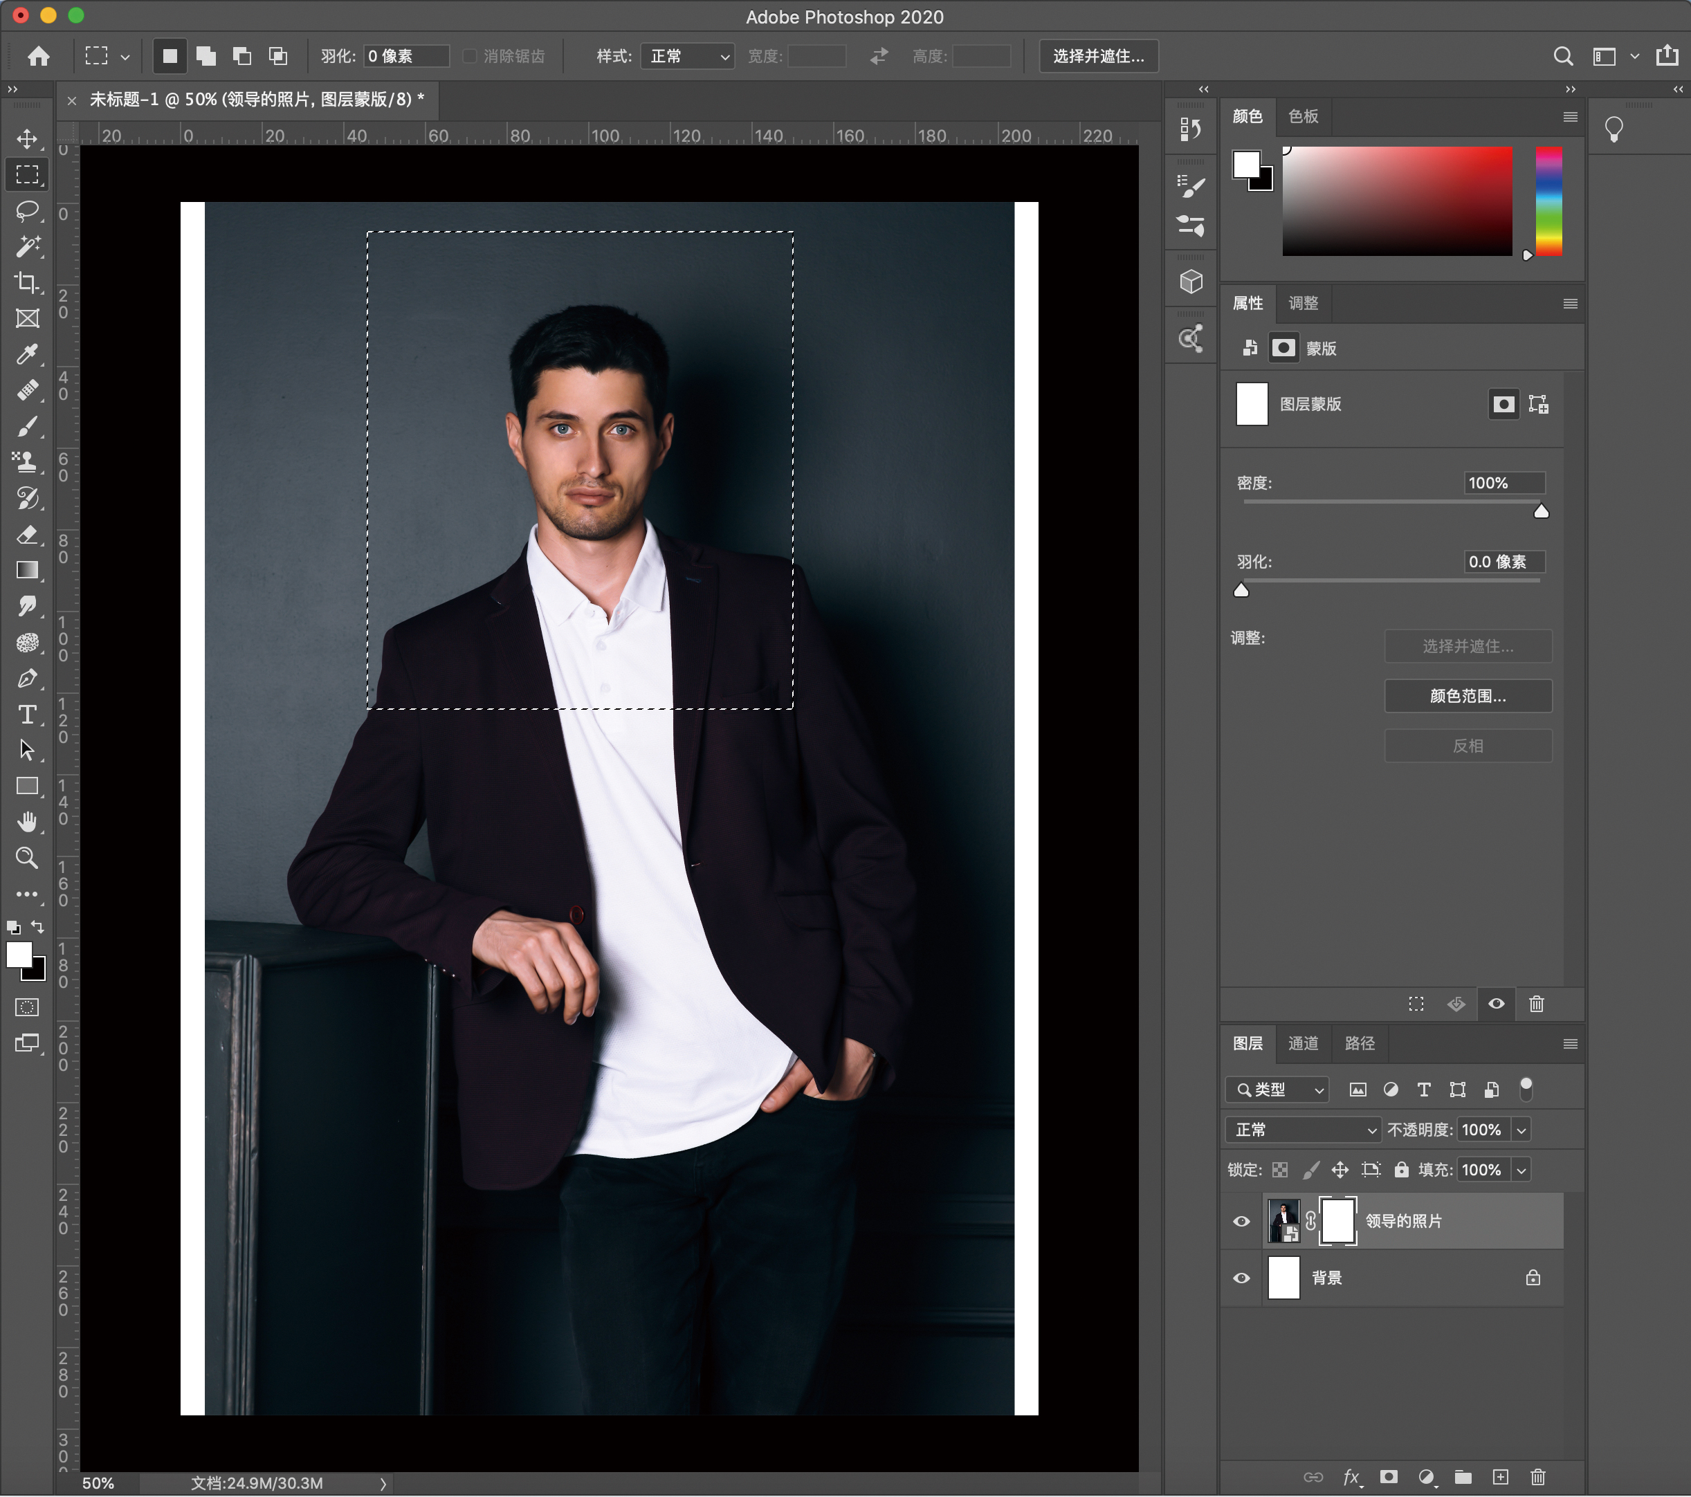The height and width of the screenshot is (1497, 1691).
Task: Switch to the 路径 paths tab
Action: 1360,1044
